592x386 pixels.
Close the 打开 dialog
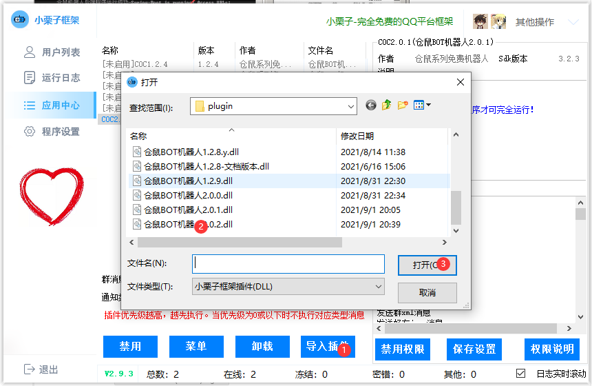(x=461, y=82)
